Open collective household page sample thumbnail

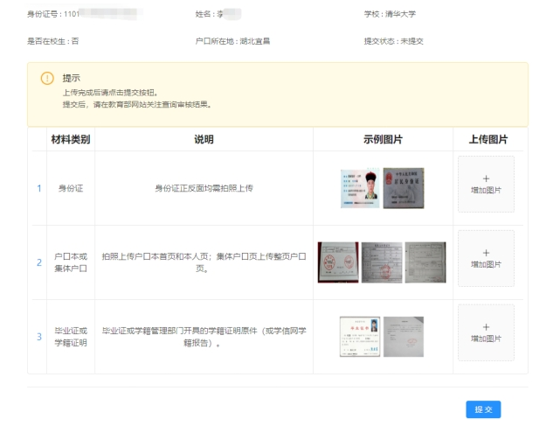[425, 262]
